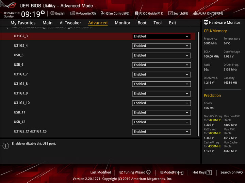Image resolution: width=245 pixels, height=183 pixels.
Task: Open the Boot tab
Action: point(142,23)
